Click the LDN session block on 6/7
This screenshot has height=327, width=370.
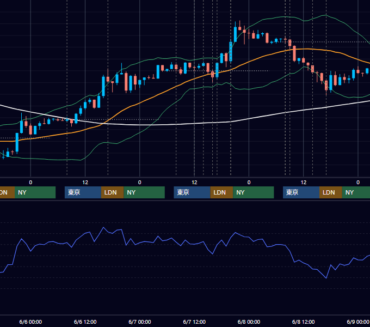coord(221,192)
